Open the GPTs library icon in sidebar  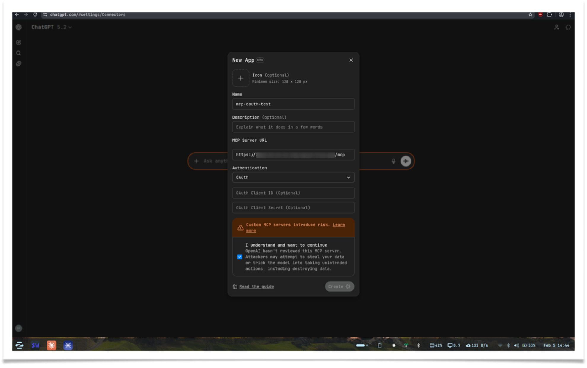[19, 63]
